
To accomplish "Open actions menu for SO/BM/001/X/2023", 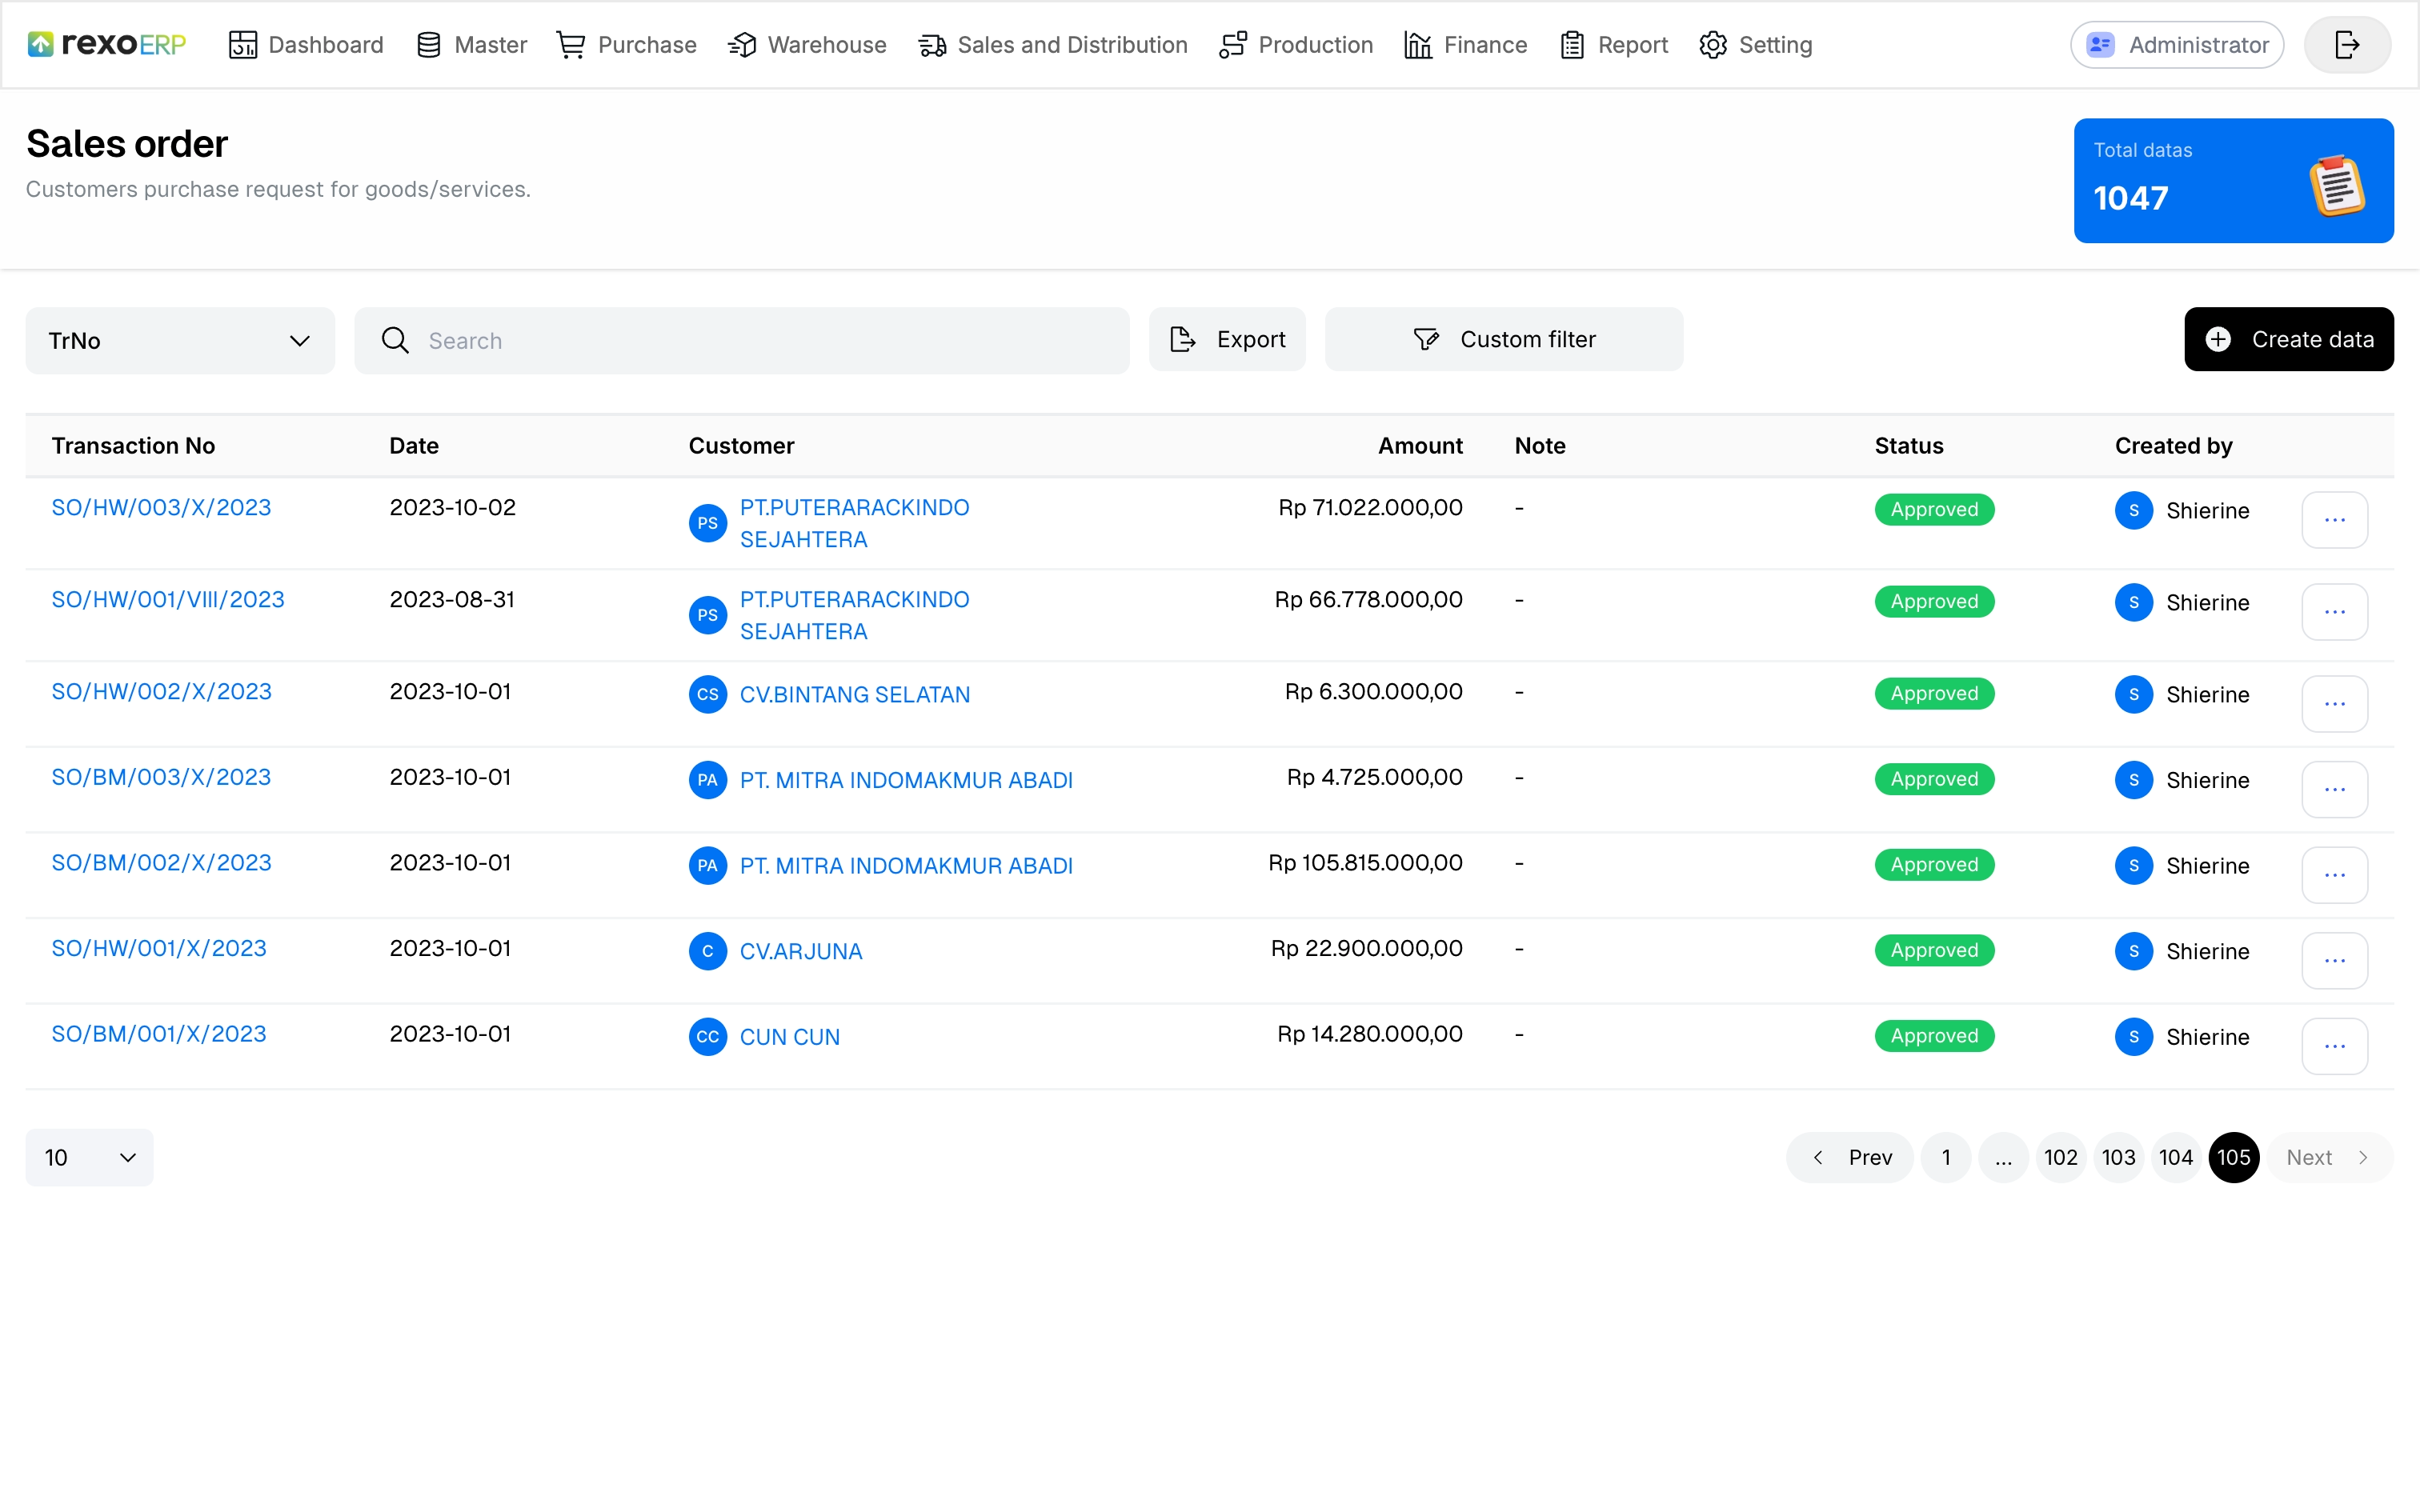I will pyautogui.click(x=2335, y=1046).
